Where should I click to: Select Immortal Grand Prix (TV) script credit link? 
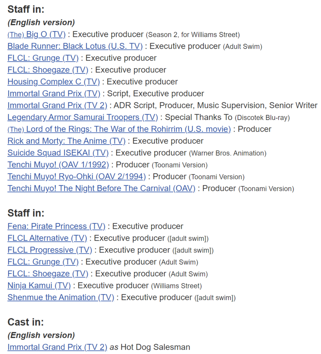tap(54, 94)
